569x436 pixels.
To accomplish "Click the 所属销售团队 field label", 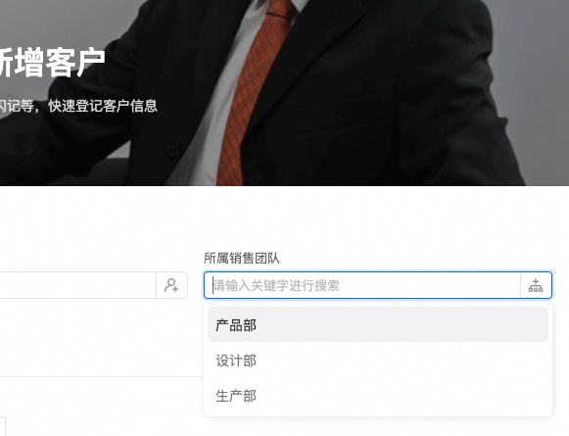I will pos(242,259).
